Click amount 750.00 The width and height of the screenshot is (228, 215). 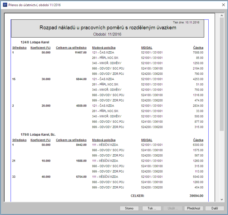pyautogui.click(x=199, y=90)
